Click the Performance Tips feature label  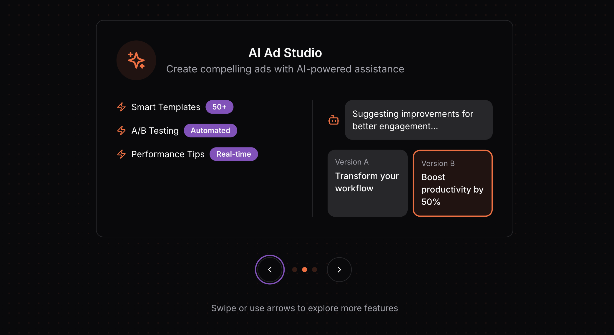[168, 154]
